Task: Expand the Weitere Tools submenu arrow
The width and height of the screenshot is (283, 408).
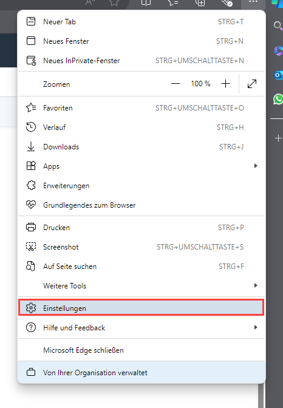Action: click(256, 286)
